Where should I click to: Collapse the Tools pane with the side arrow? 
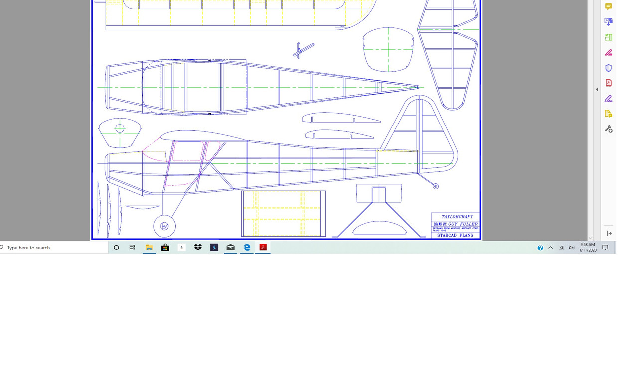tap(596, 89)
